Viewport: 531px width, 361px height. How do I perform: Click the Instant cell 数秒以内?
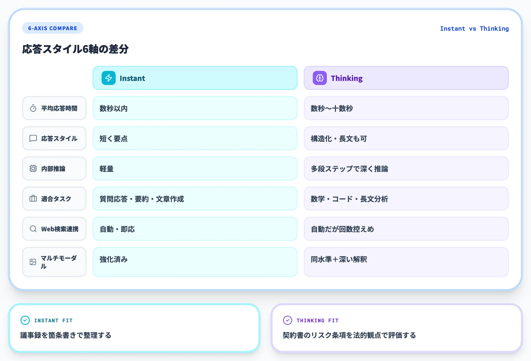(195, 108)
